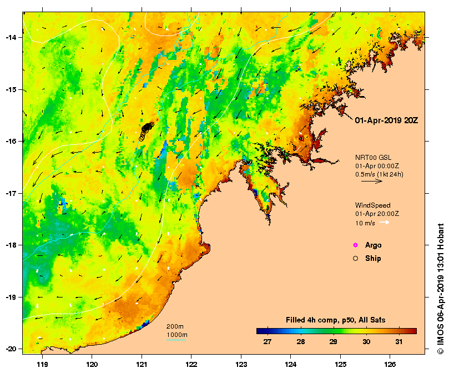449x373 pixels.
Task: Click latitude axis label -20
Action: 11,349
